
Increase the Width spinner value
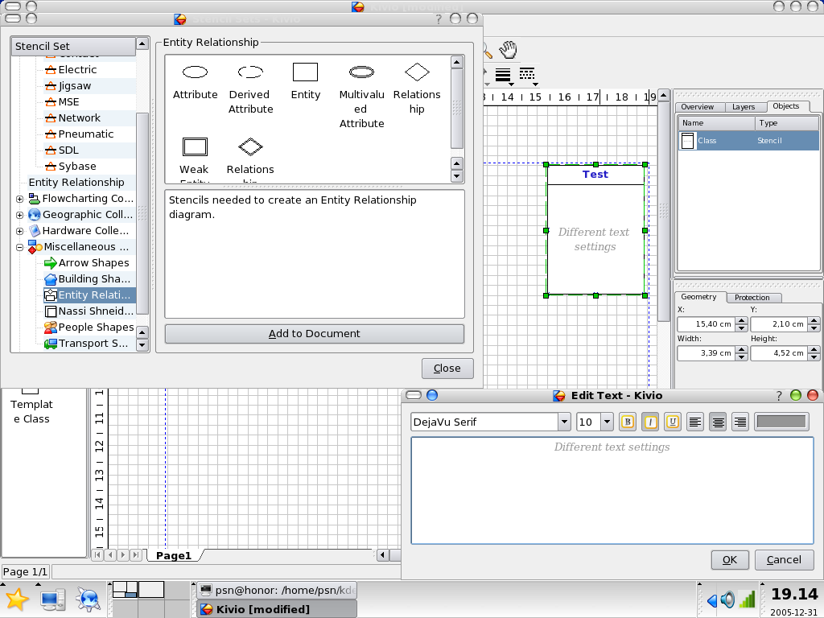point(741,349)
